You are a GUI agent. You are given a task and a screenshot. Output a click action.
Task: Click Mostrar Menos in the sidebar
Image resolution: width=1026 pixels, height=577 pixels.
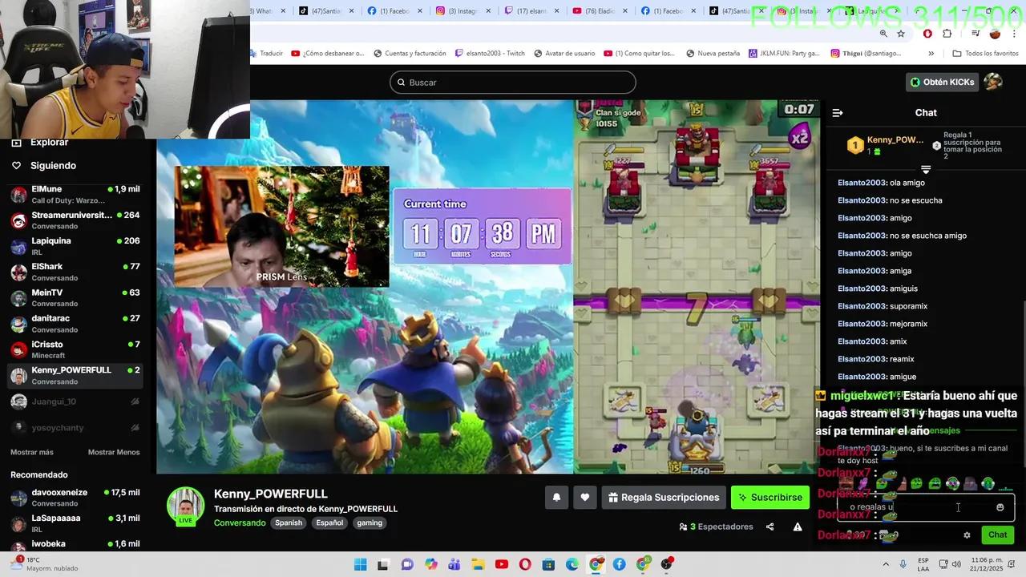point(114,452)
